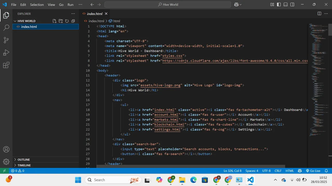Click Go Live in the status bar
This screenshot has width=332, height=186.
click(313, 171)
